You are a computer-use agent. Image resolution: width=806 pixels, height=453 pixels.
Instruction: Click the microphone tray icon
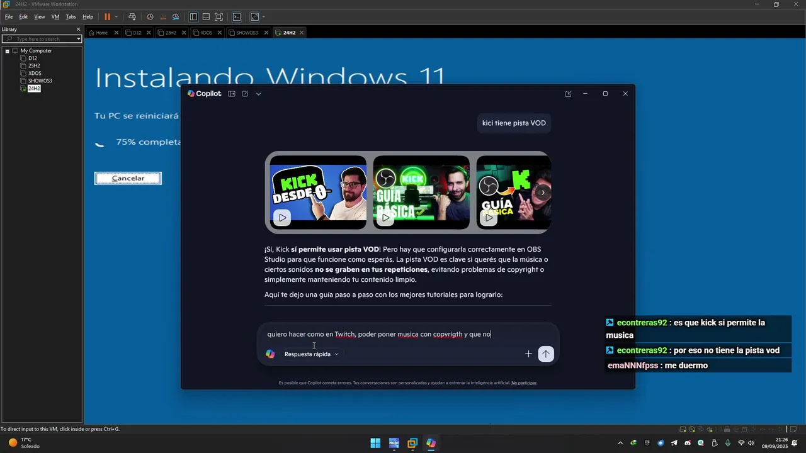[x=728, y=443]
